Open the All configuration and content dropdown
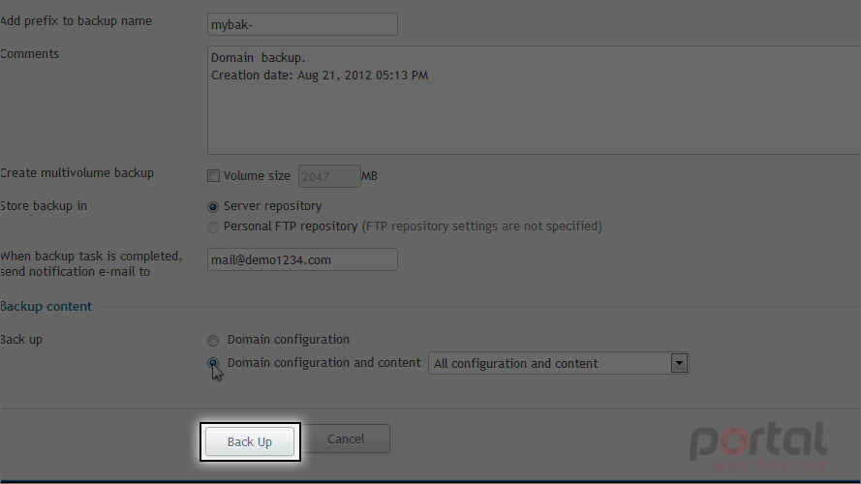 (559, 363)
